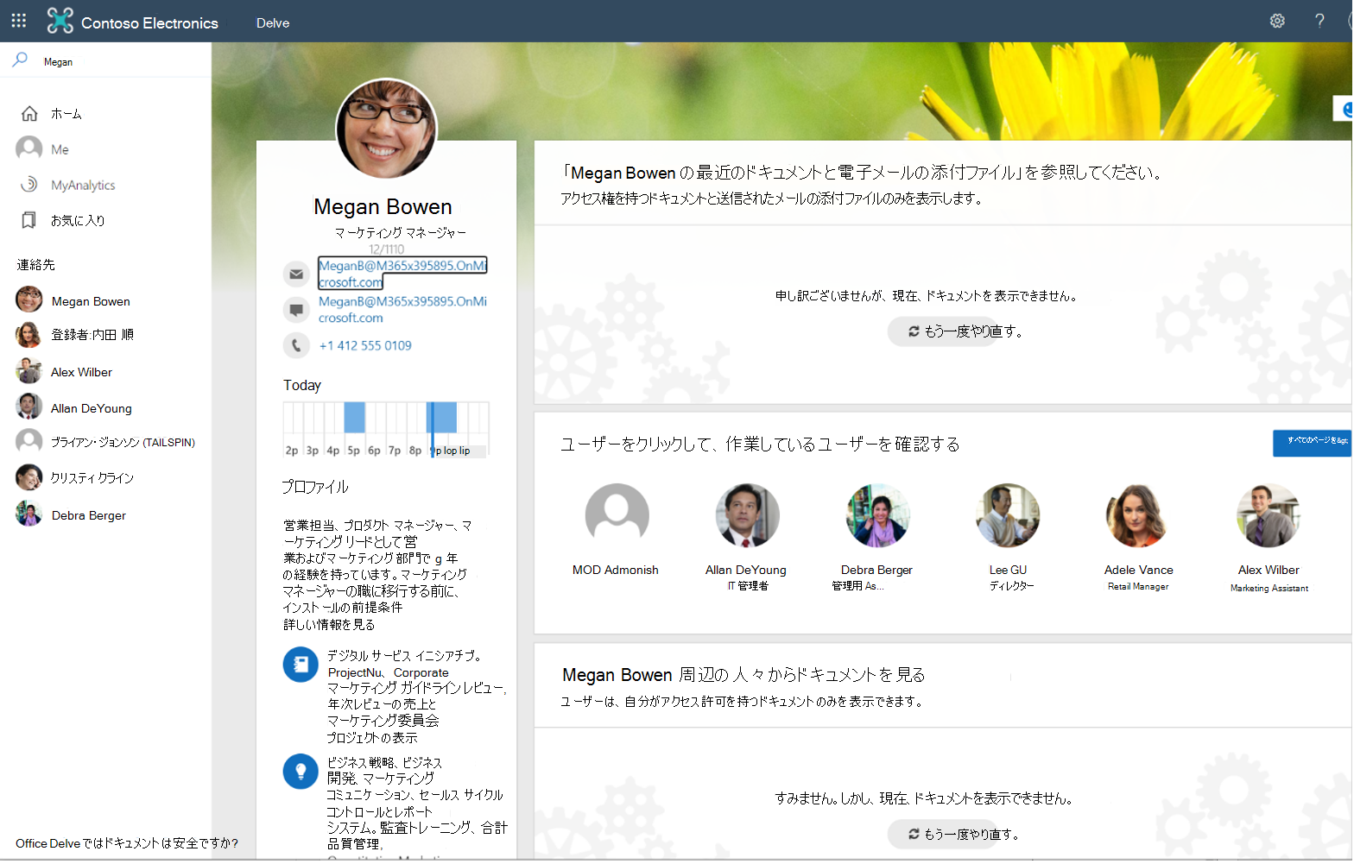The height and width of the screenshot is (864, 1354).
Task: Open お気に入り favorites in the sidebar
Action: (78, 221)
